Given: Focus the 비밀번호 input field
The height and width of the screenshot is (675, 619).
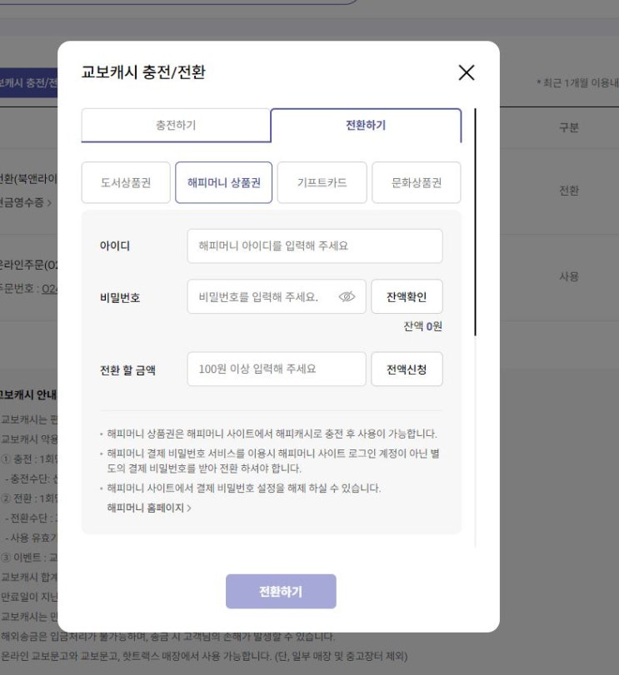Looking at the screenshot, I should 277,296.
